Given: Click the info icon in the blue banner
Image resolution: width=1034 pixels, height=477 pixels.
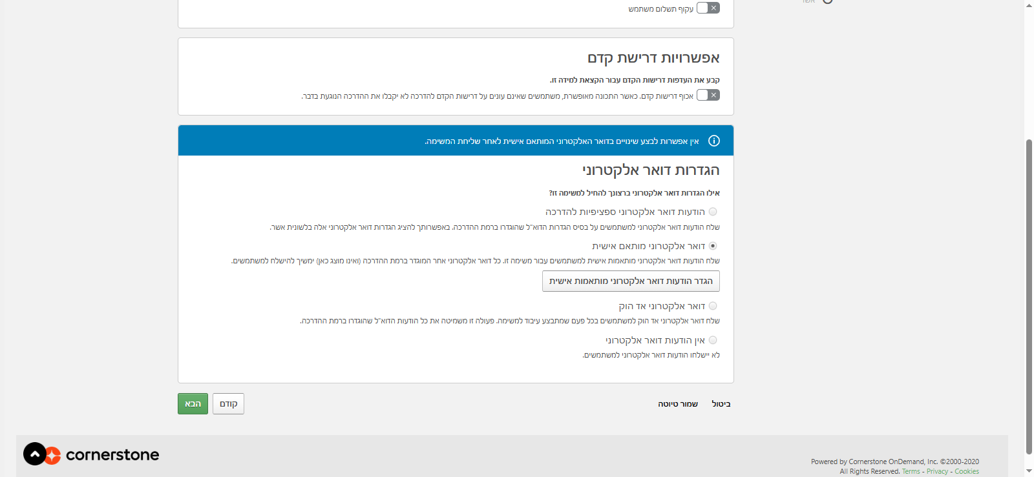Looking at the screenshot, I should [x=713, y=141].
